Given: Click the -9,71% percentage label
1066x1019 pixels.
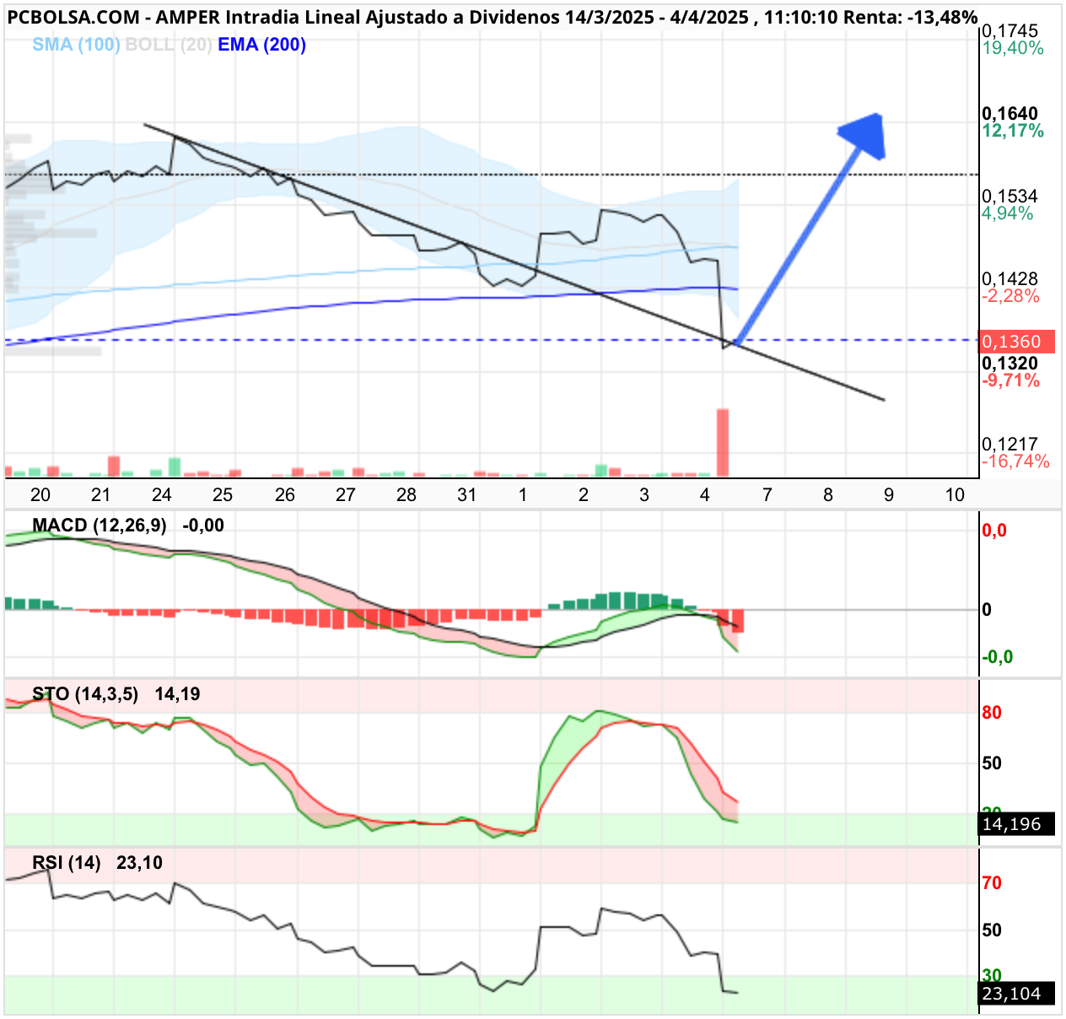Looking at the screenshot, I should 1010,380.
